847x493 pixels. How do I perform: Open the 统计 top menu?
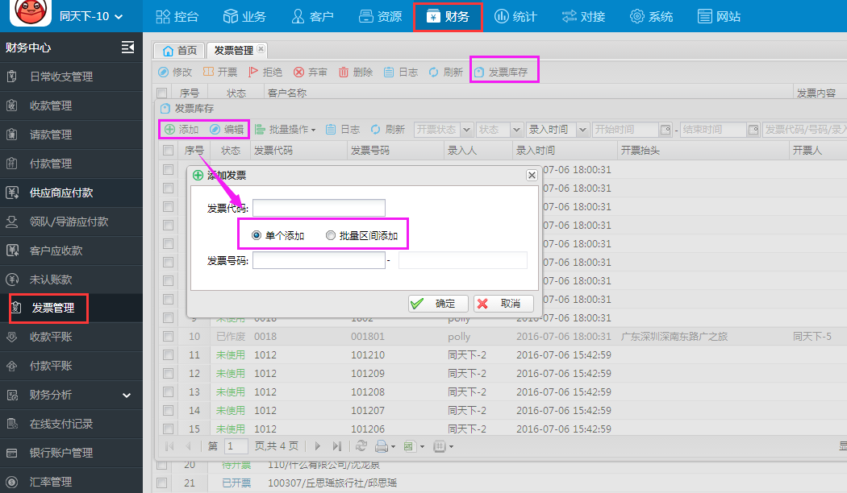tap(515, 17)
